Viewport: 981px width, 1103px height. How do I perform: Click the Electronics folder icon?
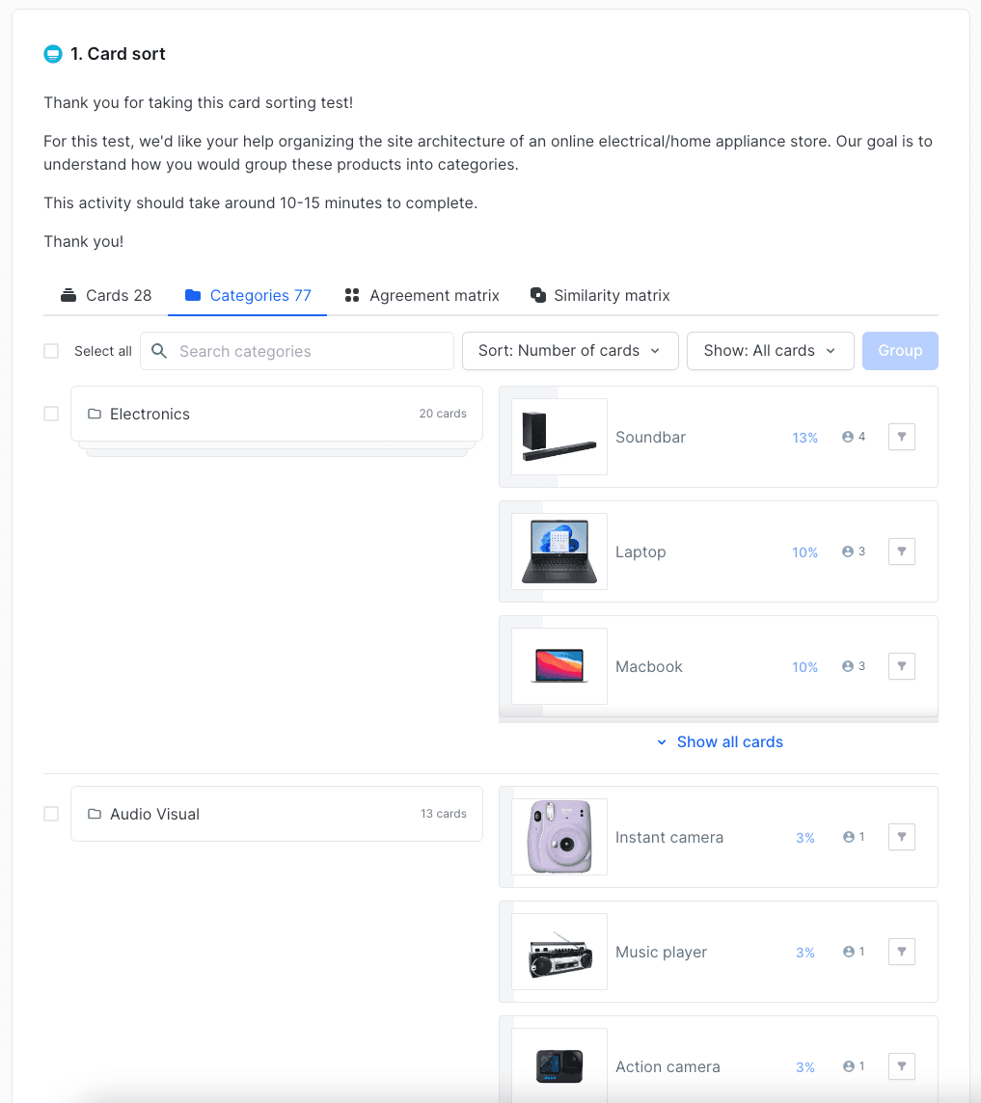coord(95,414)
